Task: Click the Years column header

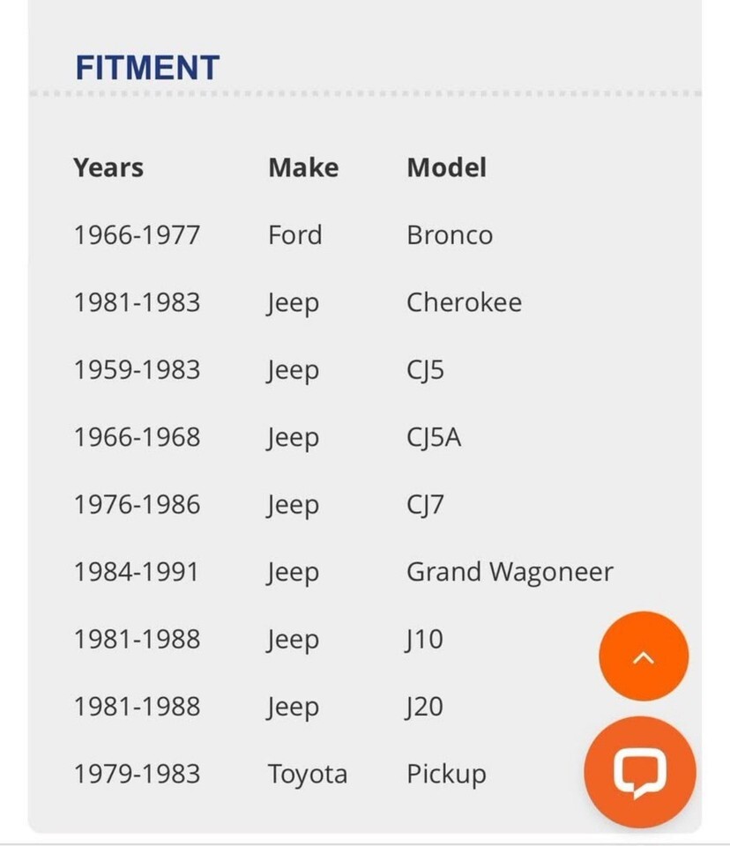Action: (108, 167)
